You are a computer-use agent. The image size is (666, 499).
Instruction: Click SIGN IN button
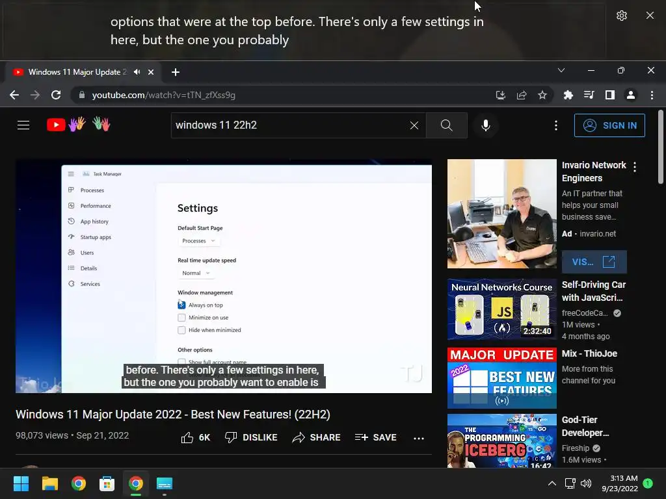[x=609, y=125]
